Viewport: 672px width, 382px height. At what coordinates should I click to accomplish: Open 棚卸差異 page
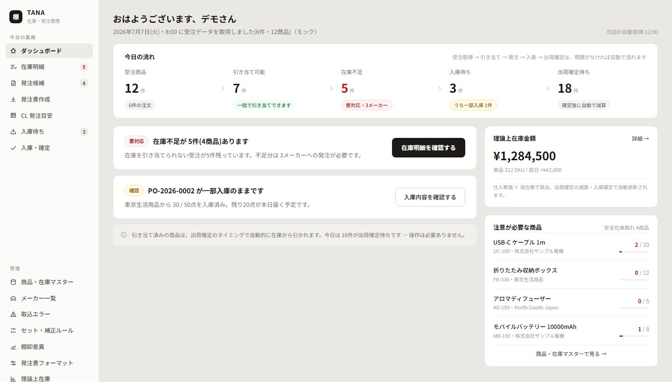pos(49,347)
